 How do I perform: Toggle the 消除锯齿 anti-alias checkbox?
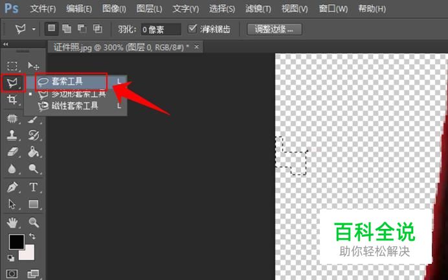(192, 28)
